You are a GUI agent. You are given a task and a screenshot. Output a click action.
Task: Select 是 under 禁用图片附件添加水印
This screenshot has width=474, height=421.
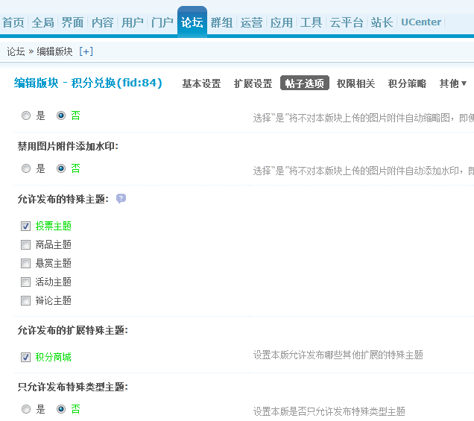(x=26, y=168)
